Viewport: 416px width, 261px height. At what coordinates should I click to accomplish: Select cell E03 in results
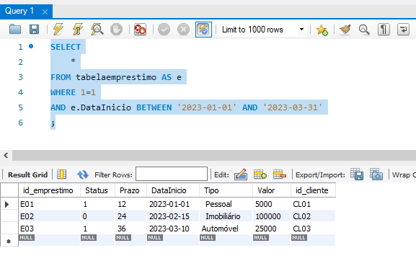coord(49,229)
